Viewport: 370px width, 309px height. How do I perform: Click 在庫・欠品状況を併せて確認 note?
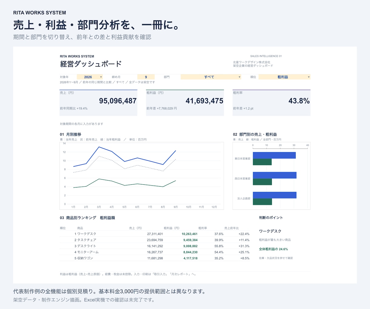pos(276,258)
